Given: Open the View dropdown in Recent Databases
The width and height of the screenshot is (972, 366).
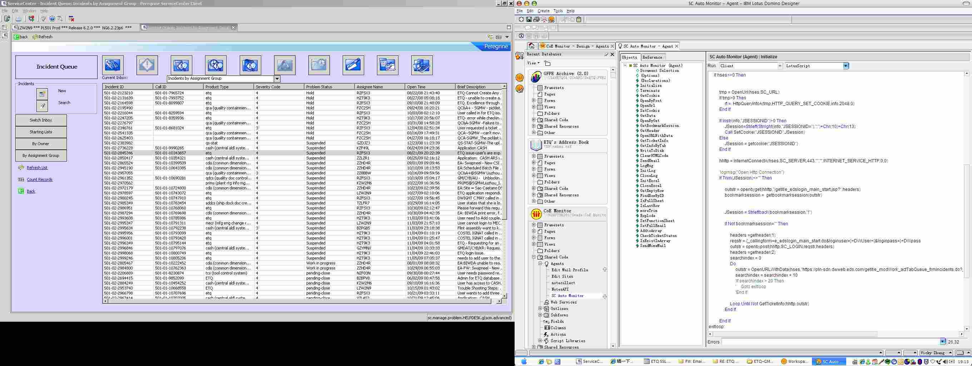Looking at the screenshot, I should tap(533, 63).
